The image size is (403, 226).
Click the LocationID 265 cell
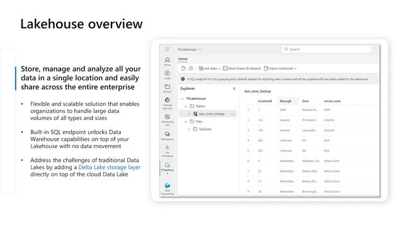[x=260, y=151]
